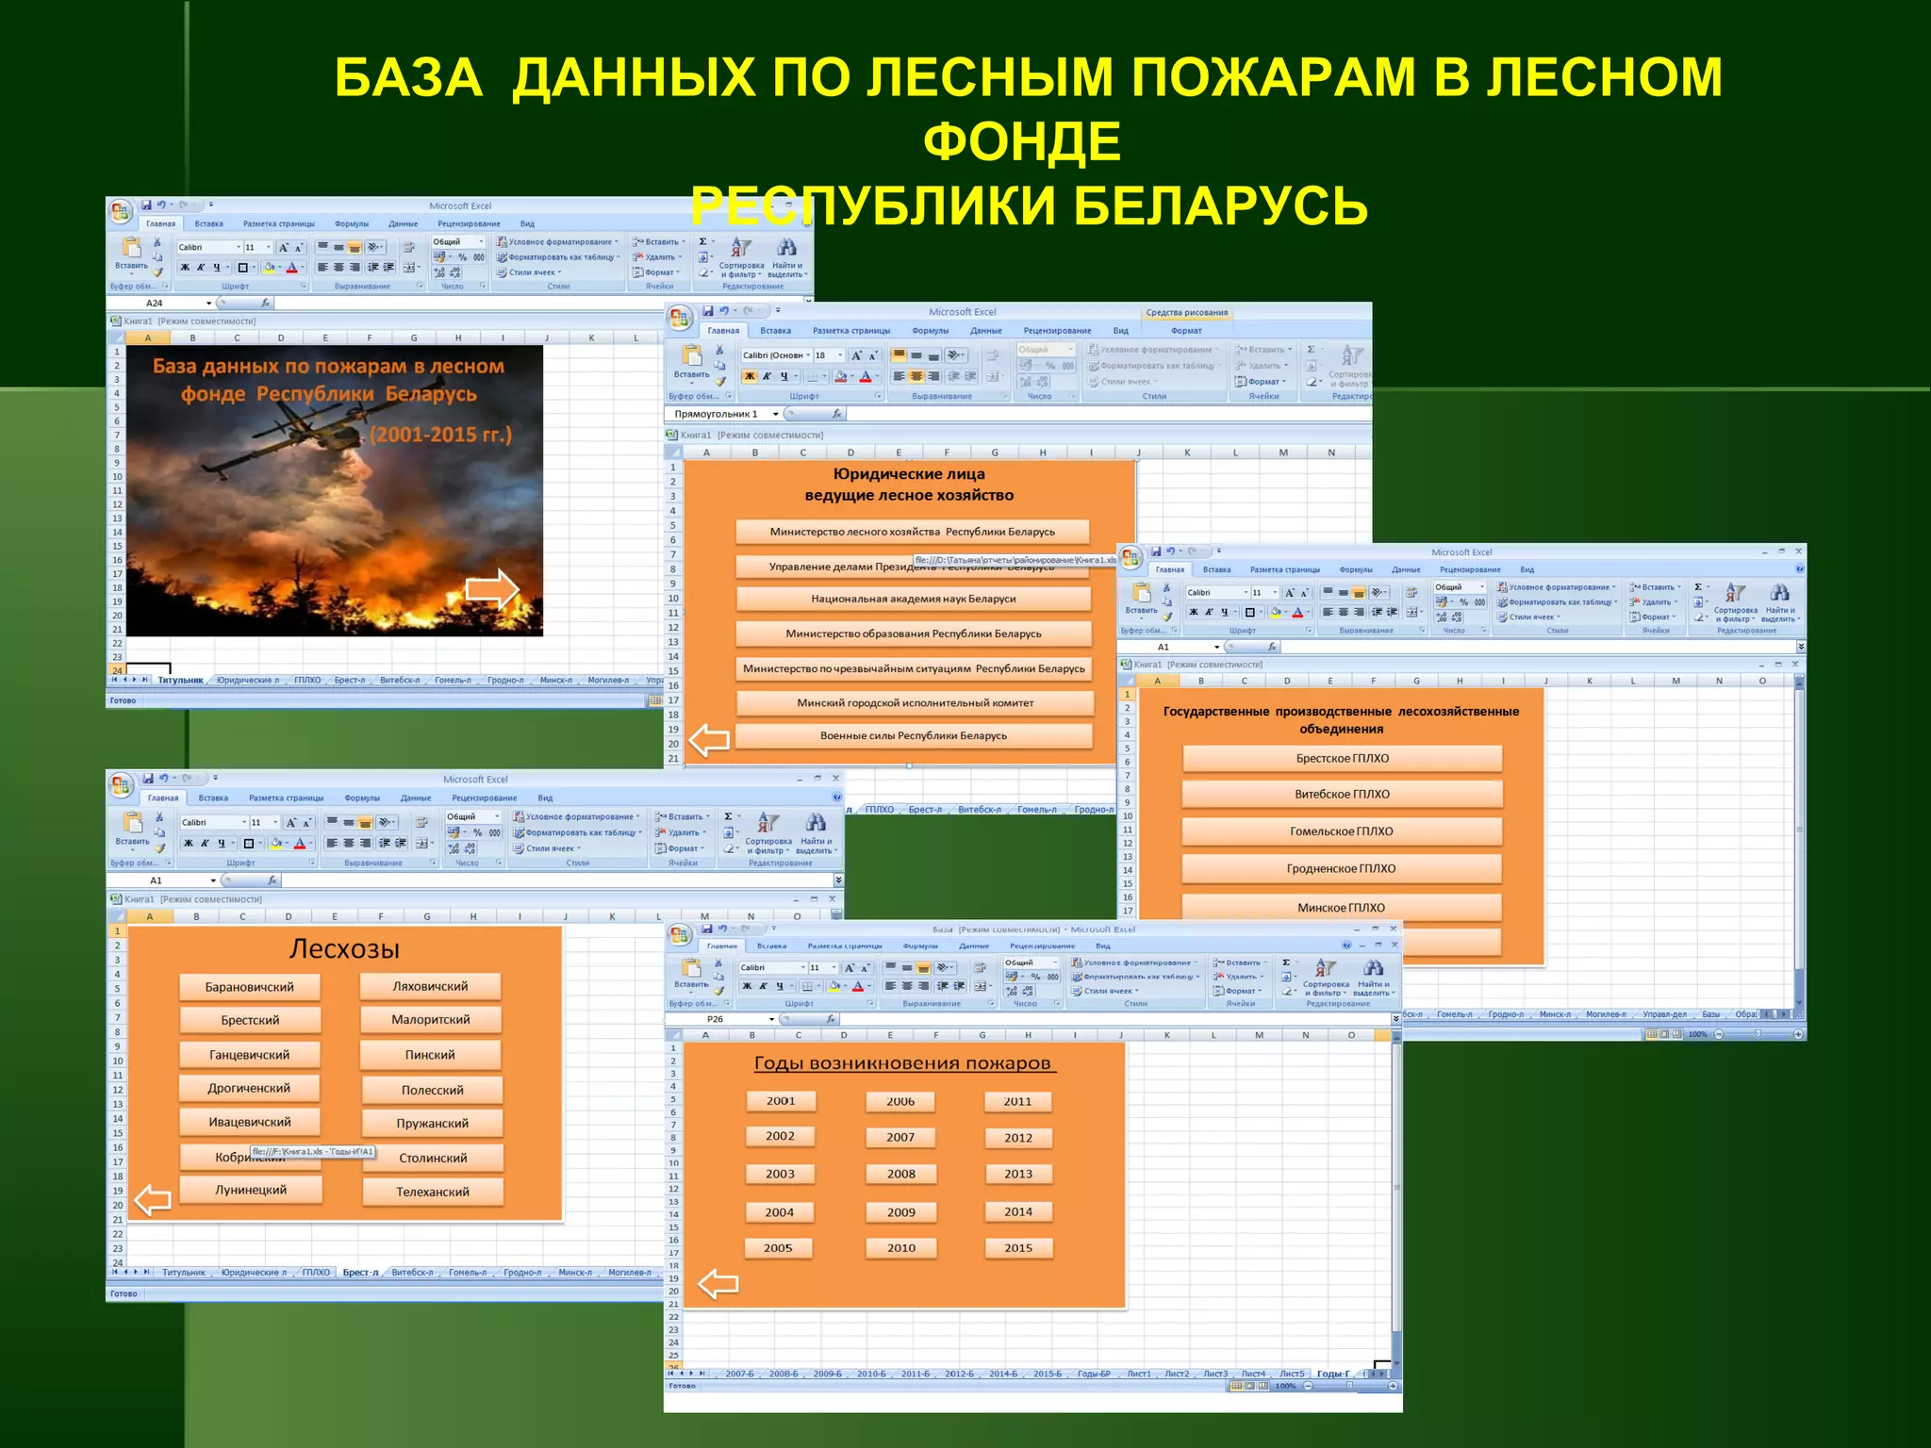1931x1448 pixels.
Task: Click the Sort and Filter icon in the База window
Action: [x=1325, y=967]
